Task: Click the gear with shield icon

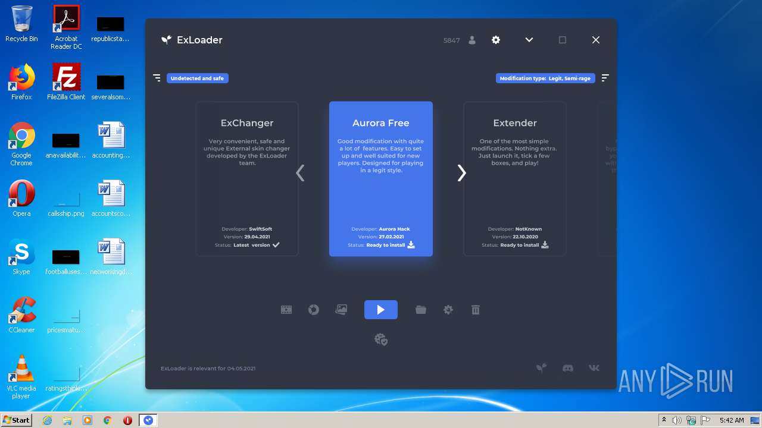Action: (x=381, y=339)
